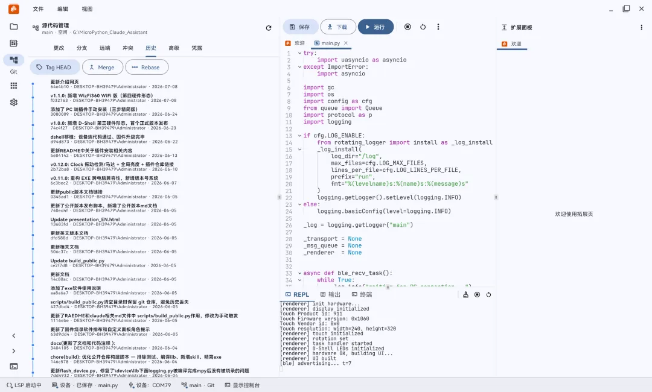The width and height of the screenshot is (652, 392).
Task: Click the main · Git status bar item
Action: coord(198,385)
